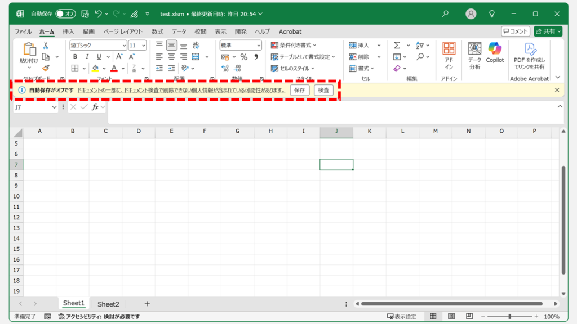
Task: Toggle the 自動保存 (AutoSave) switch
Action: coord(65,13)
